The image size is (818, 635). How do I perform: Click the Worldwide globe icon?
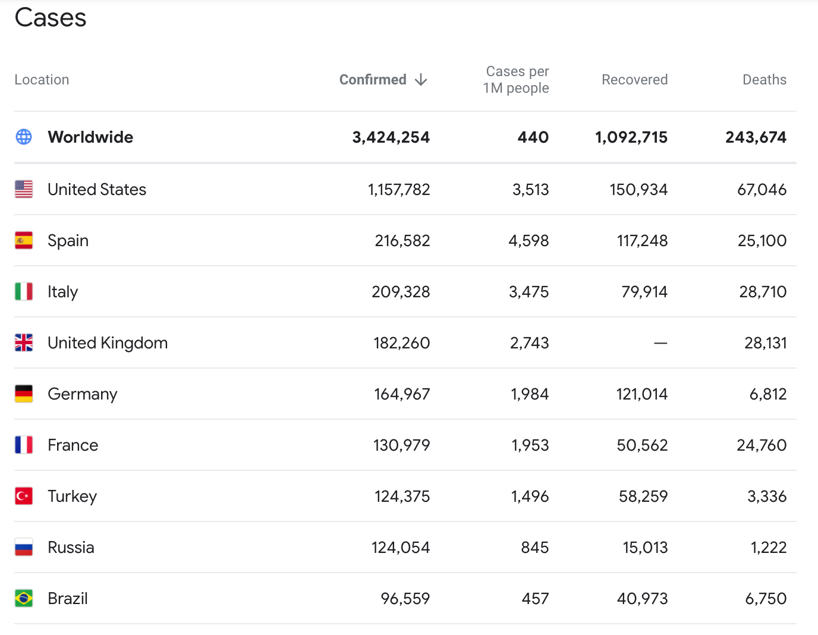(24, 137)
